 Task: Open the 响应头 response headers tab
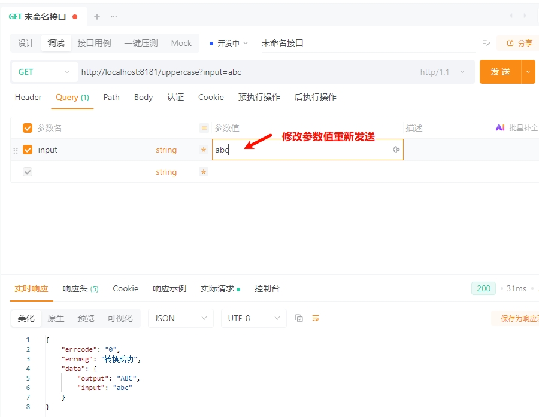(x=80, y=288)
